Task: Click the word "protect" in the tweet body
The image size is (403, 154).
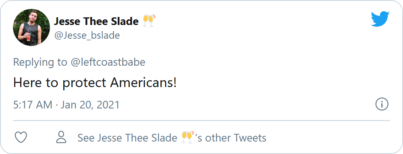Action: click(x=85, y=83)
